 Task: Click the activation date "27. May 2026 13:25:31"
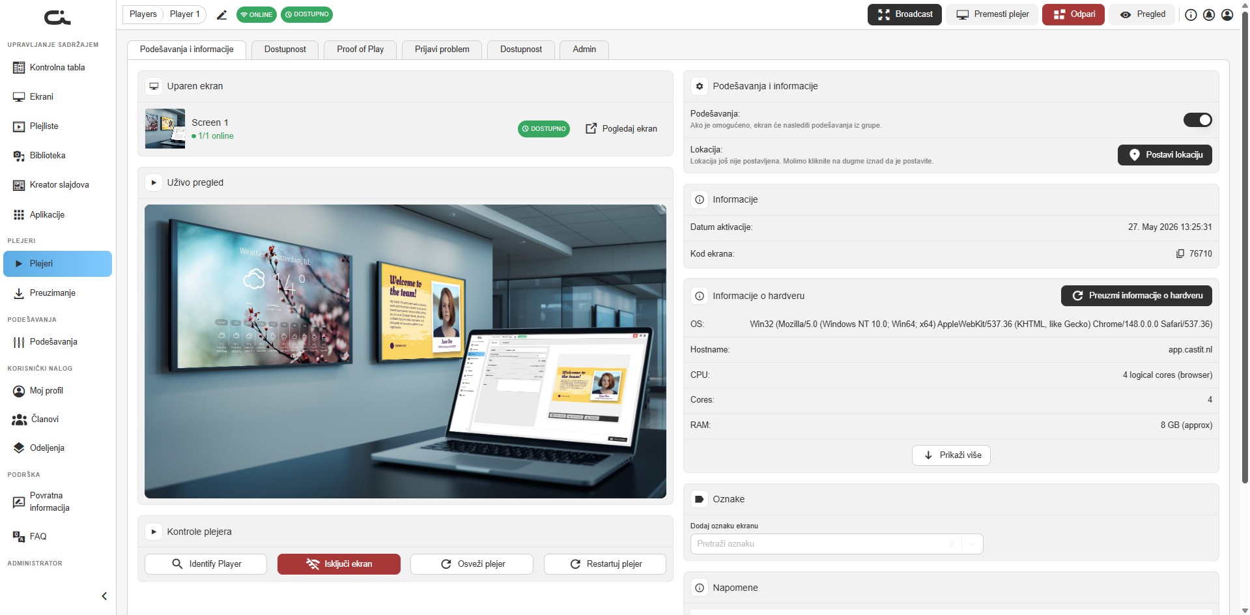tap(1170, 227)
